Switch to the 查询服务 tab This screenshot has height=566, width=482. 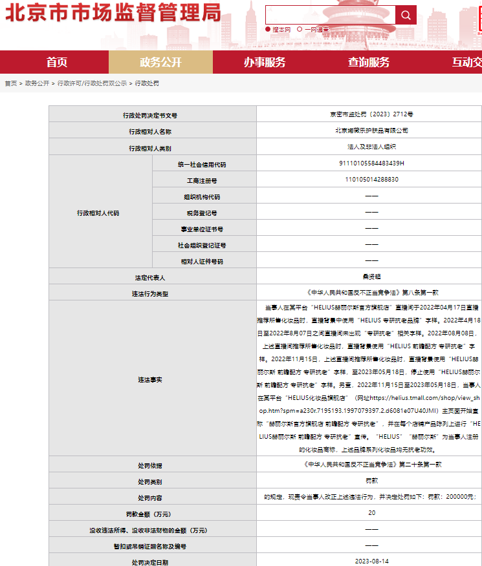coord(369,63)
